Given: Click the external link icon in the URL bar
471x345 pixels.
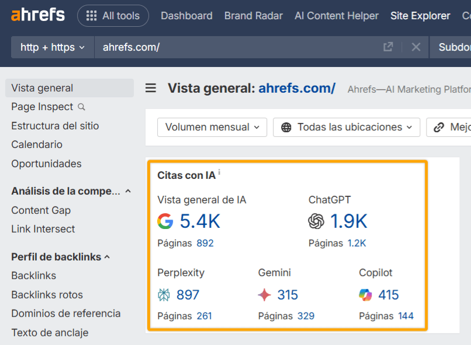Looking at the screenshot, I should click(387, 47).
